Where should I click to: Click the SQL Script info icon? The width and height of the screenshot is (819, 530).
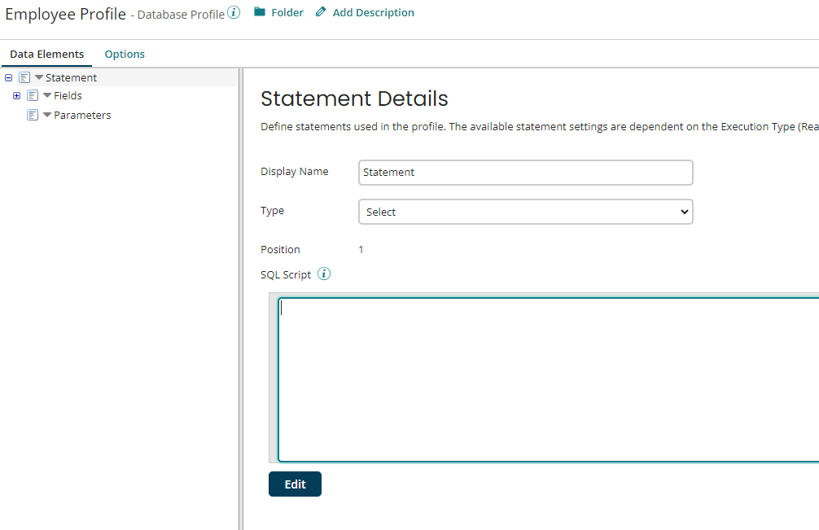323,274
